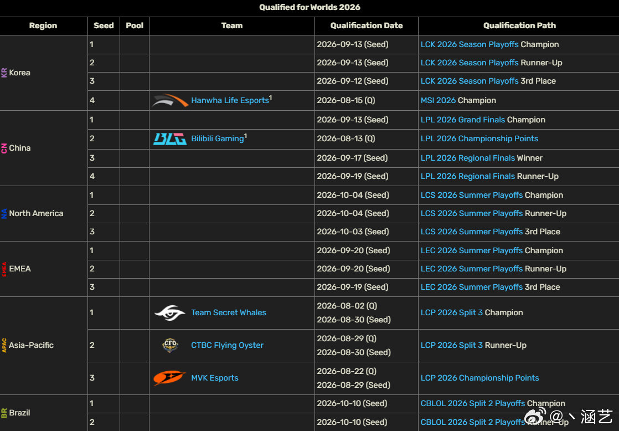Click the BR region tag beside Brazil
The image size is (619, 431).
click(x=4, y=413)
